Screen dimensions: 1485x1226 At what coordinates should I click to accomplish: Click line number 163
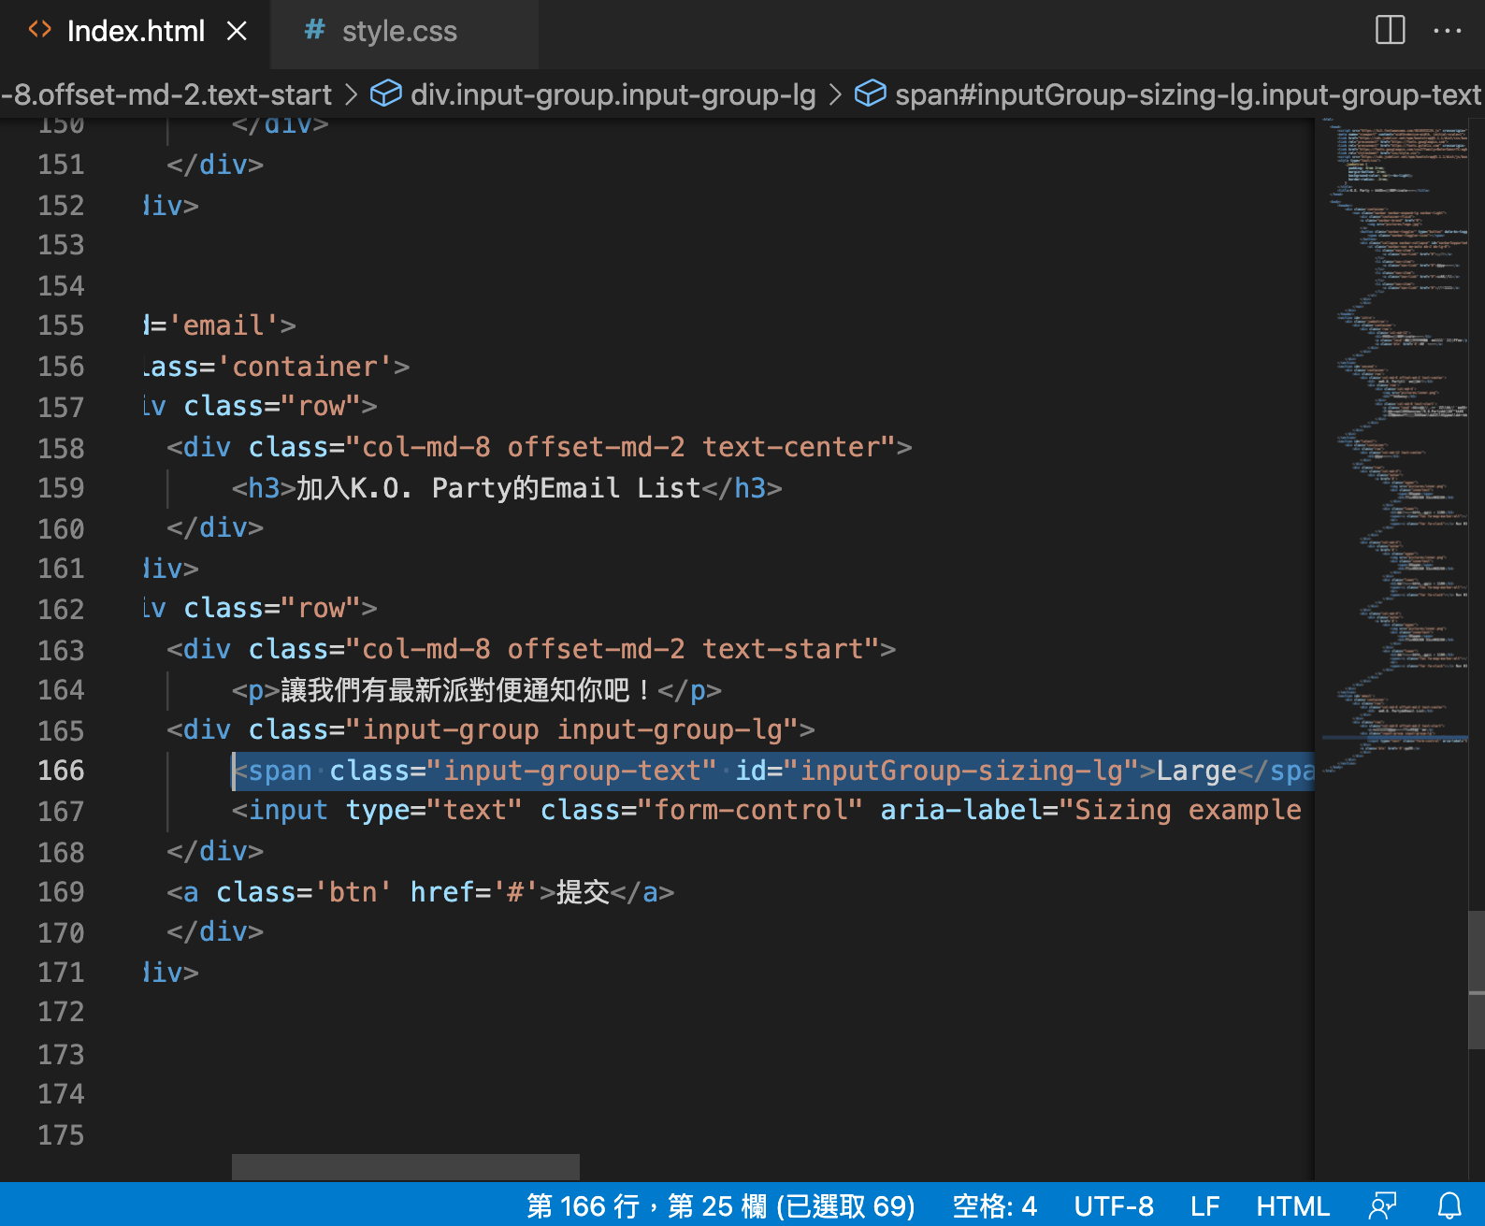pos(61,650)
